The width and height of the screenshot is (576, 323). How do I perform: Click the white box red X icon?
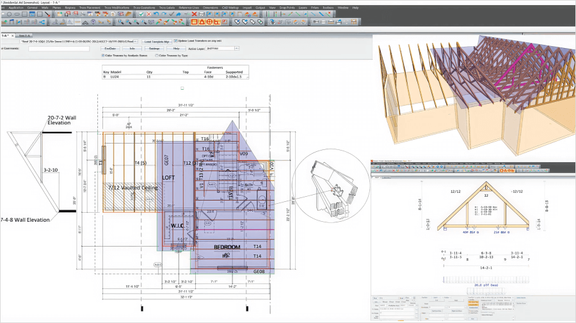pyautogui.click(x=148, y=14)
